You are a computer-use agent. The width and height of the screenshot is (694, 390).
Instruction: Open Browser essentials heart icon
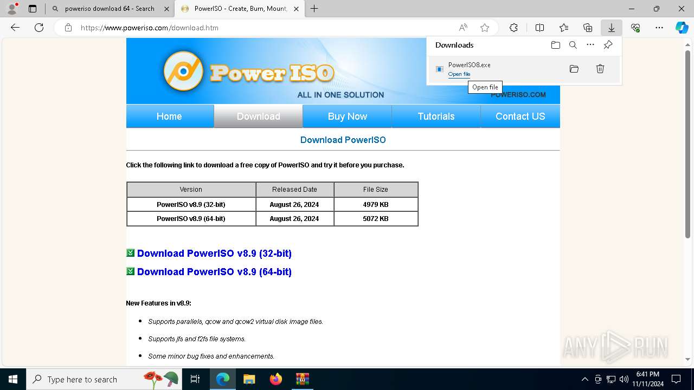(x=635, y=28)
